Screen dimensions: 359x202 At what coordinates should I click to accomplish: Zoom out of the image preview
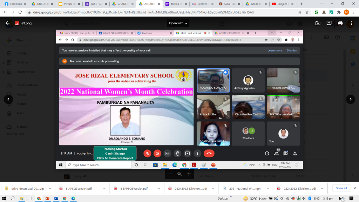[x=170, y=174]
